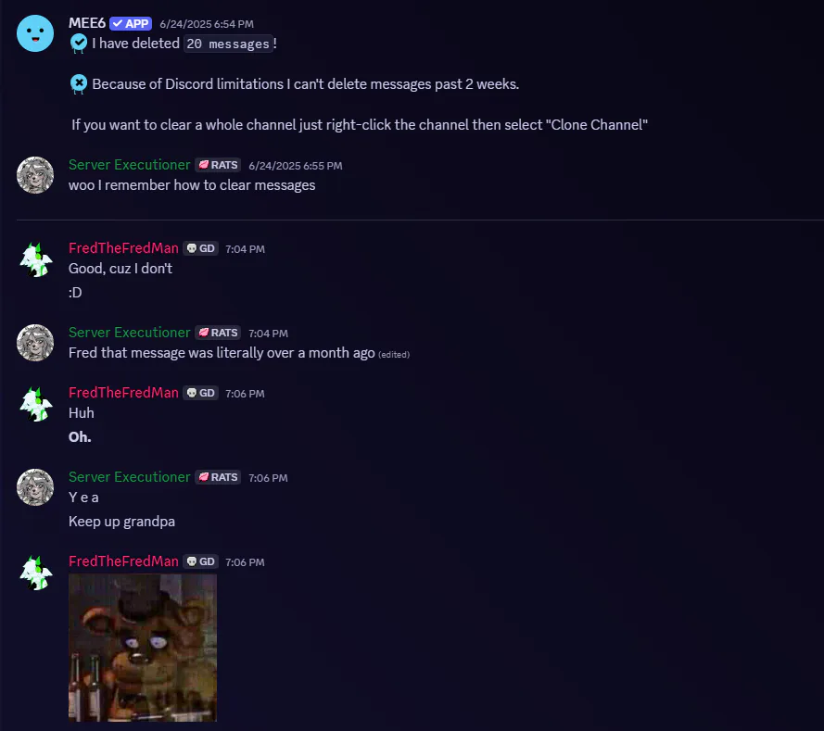
Task: Open FredTheFredMan avatar at 7:04 PM message
Action: pos(35,258)
